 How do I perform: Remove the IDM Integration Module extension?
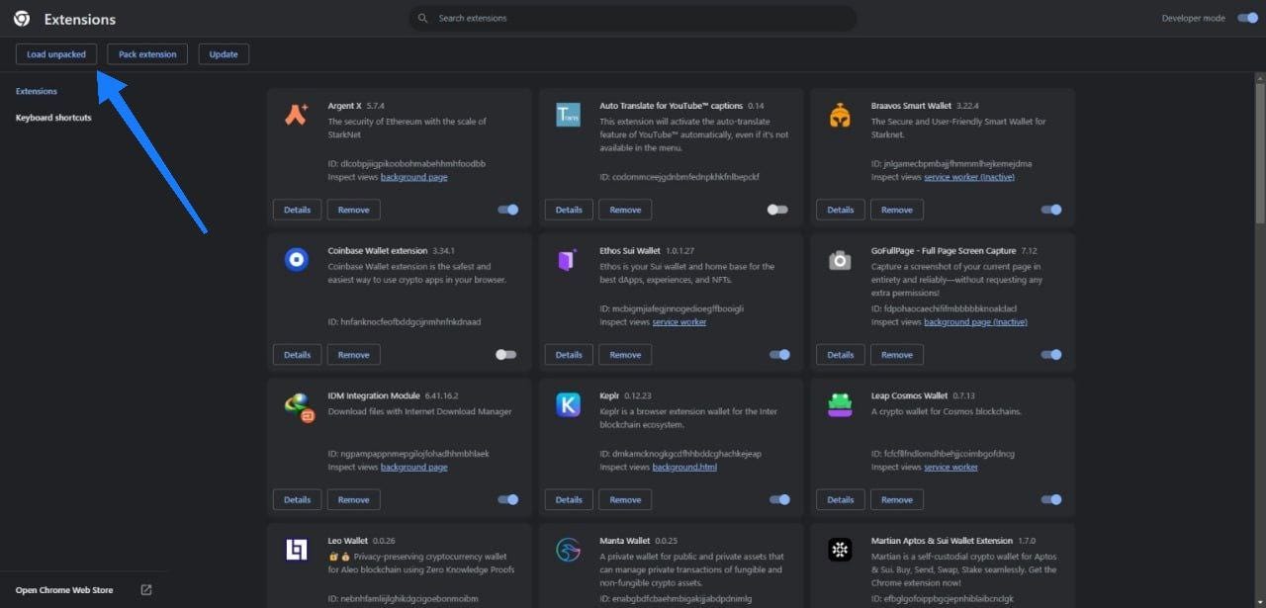353,499
